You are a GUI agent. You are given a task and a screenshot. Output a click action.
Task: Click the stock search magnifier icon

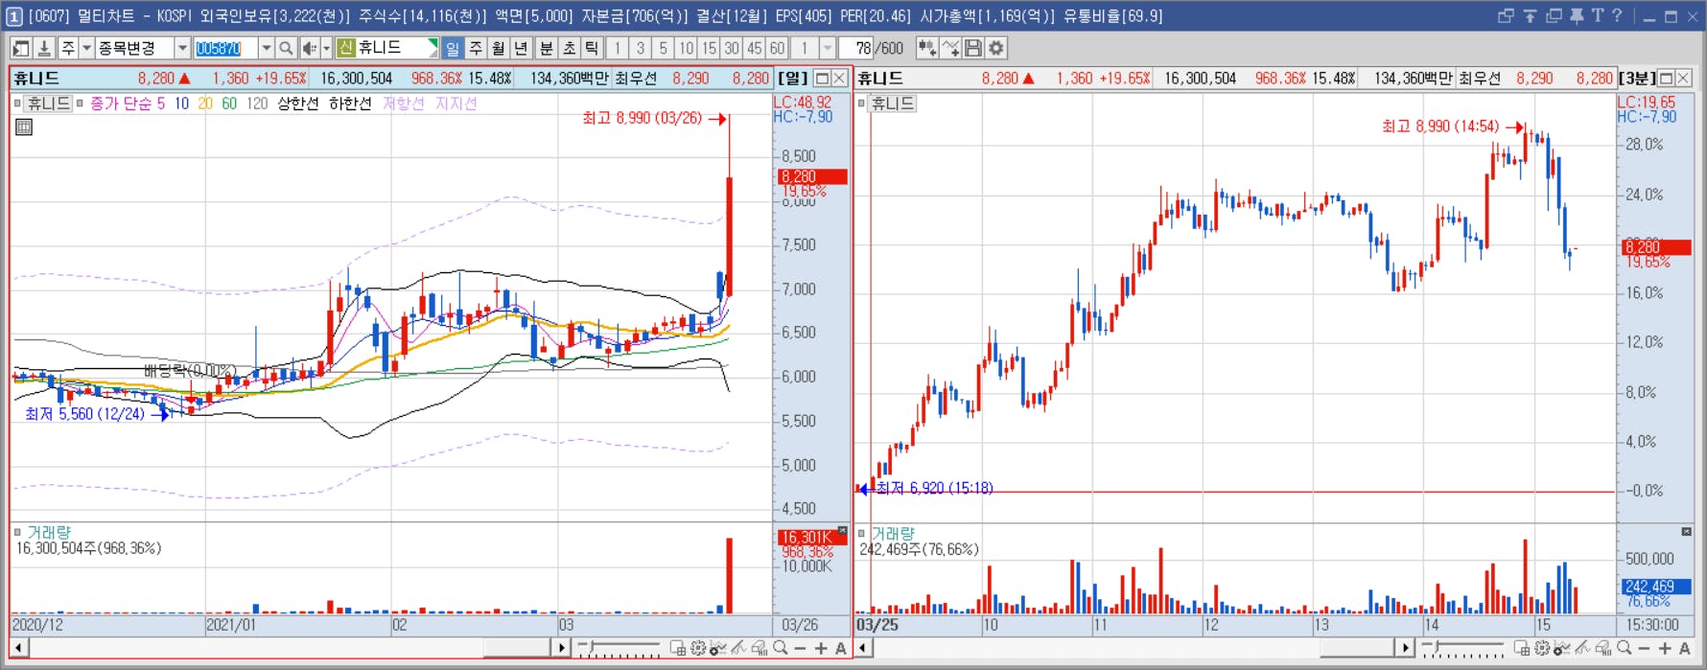point(286,48)
